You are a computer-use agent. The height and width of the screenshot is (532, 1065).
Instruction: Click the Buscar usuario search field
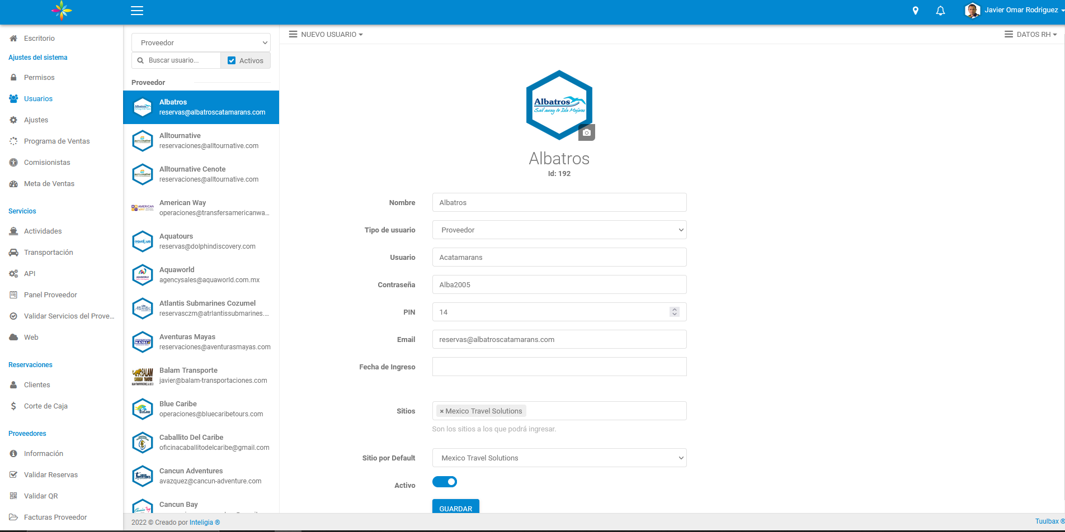(x=176, y=60)
